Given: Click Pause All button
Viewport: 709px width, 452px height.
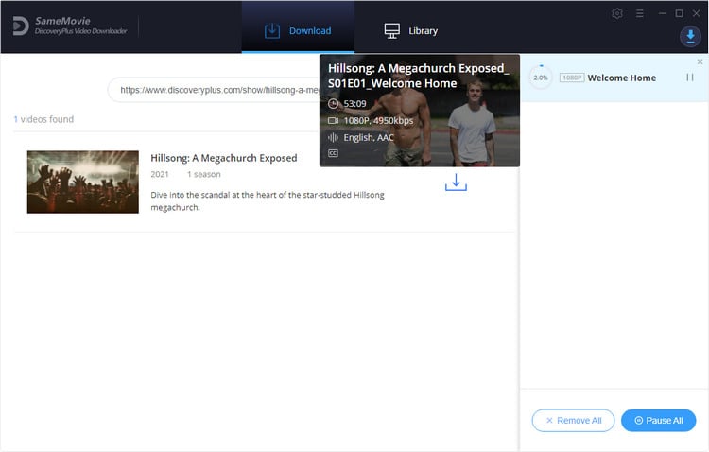Looking at the screenshot, I should [x=658, y=421].
